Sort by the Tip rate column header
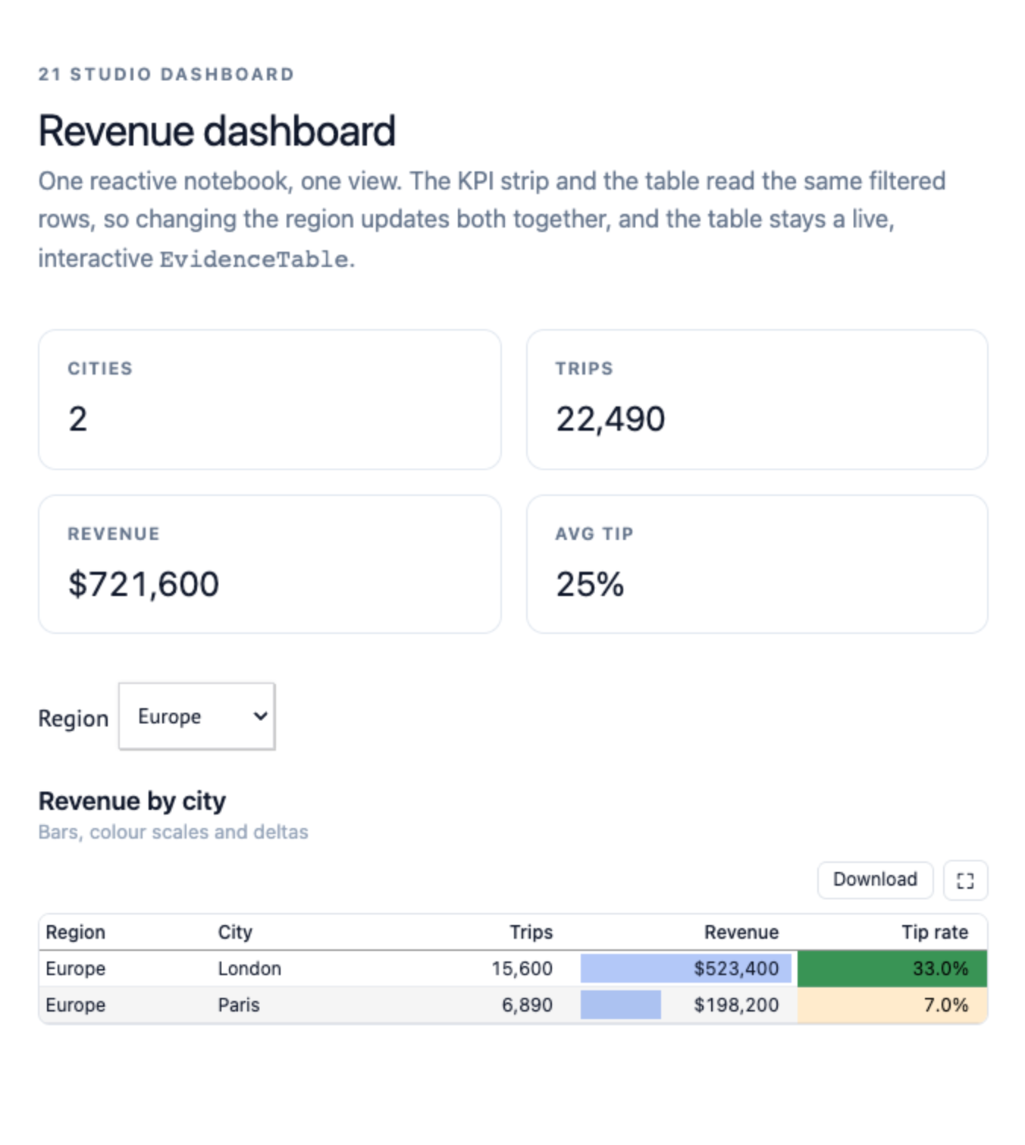The image size is (1025, 1145). tap(935, 932)
